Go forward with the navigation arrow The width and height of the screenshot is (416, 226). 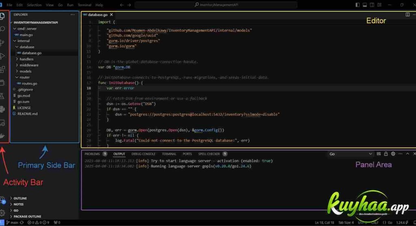[129, 5]
